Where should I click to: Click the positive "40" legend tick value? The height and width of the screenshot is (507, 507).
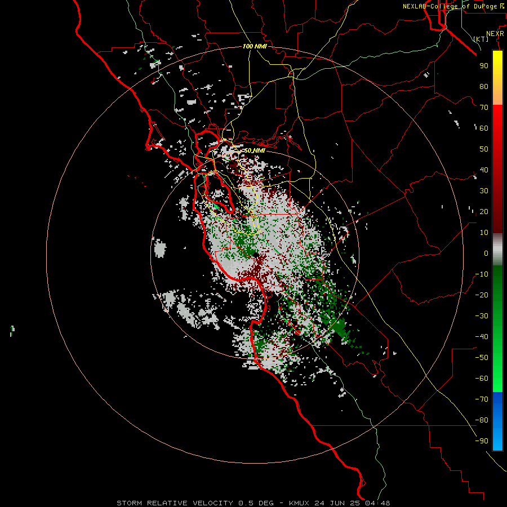pos(484,170)
